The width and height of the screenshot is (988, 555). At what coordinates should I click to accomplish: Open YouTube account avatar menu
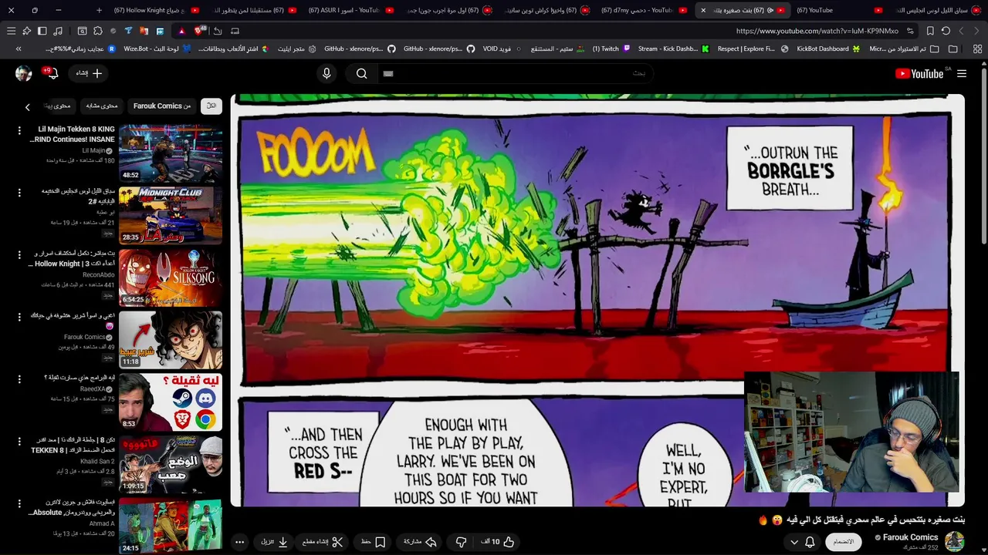tap(23, 73)
